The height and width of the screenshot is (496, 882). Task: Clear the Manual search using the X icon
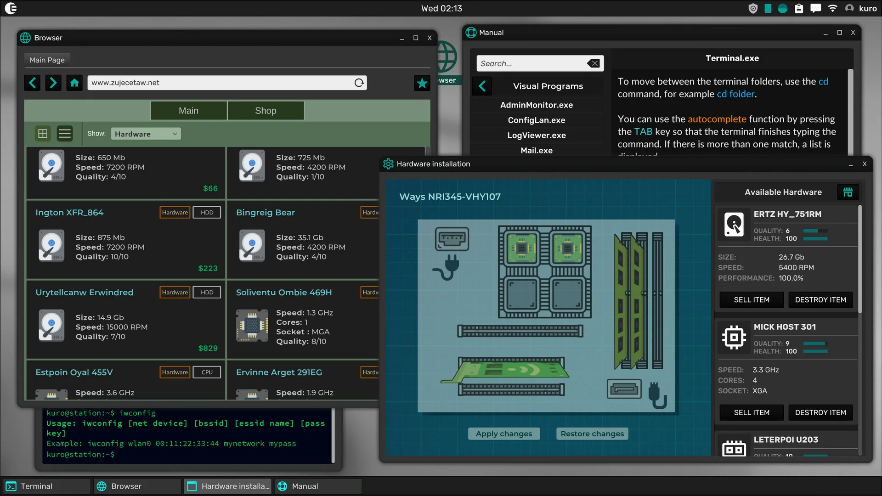(x=593, y=63)
